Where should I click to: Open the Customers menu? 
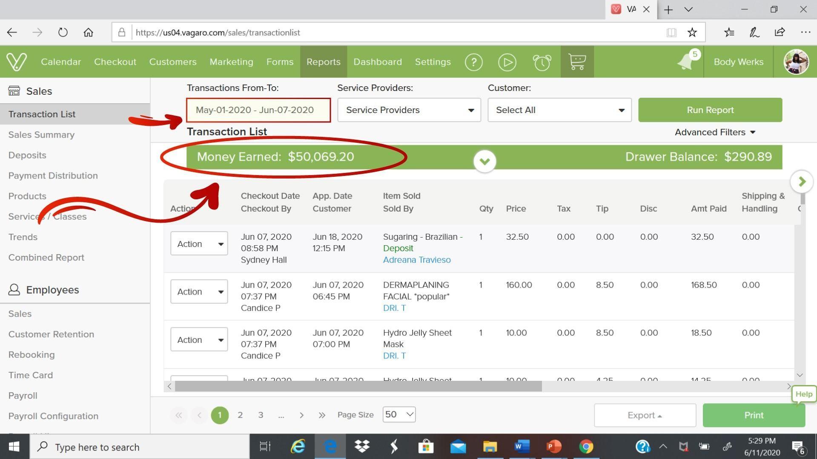tap(173, 62)
